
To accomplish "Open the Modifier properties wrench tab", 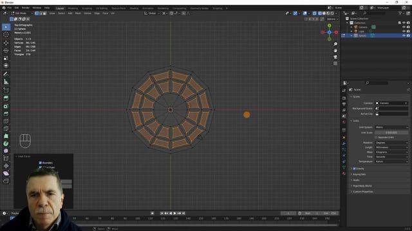I will [344, 144].
